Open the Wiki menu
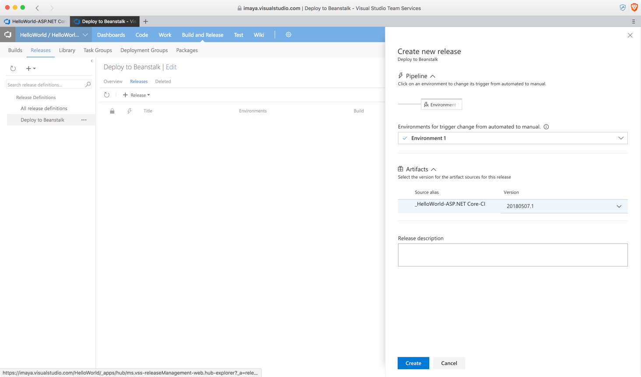 [x=259, y=35]
